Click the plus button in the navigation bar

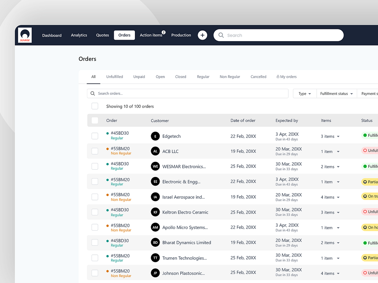point(202,35)
